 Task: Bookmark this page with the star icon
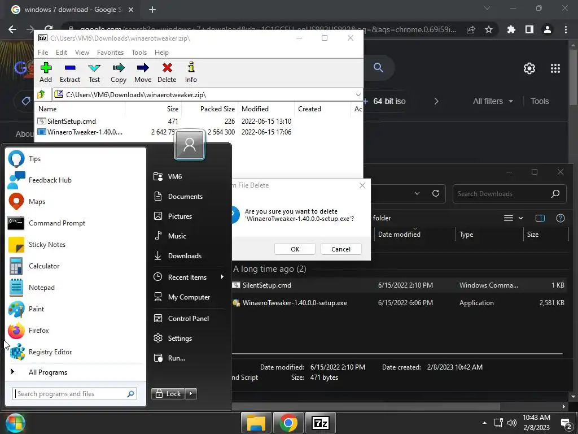[x=489, y=29]
